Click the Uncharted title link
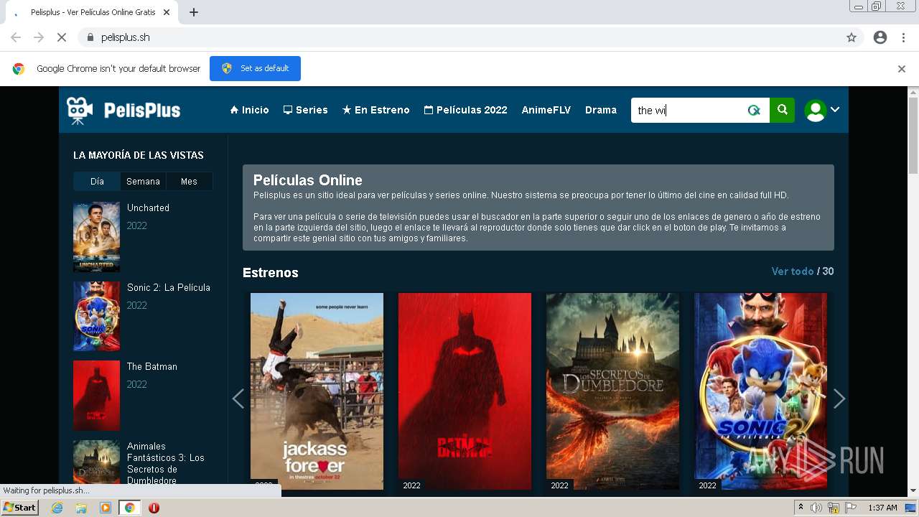Screen dimensions: 919x517 click(x=148, y=208)
